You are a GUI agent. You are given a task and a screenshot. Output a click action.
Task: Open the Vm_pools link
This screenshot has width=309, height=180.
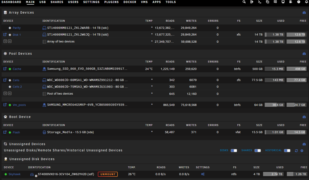(19, 105)
